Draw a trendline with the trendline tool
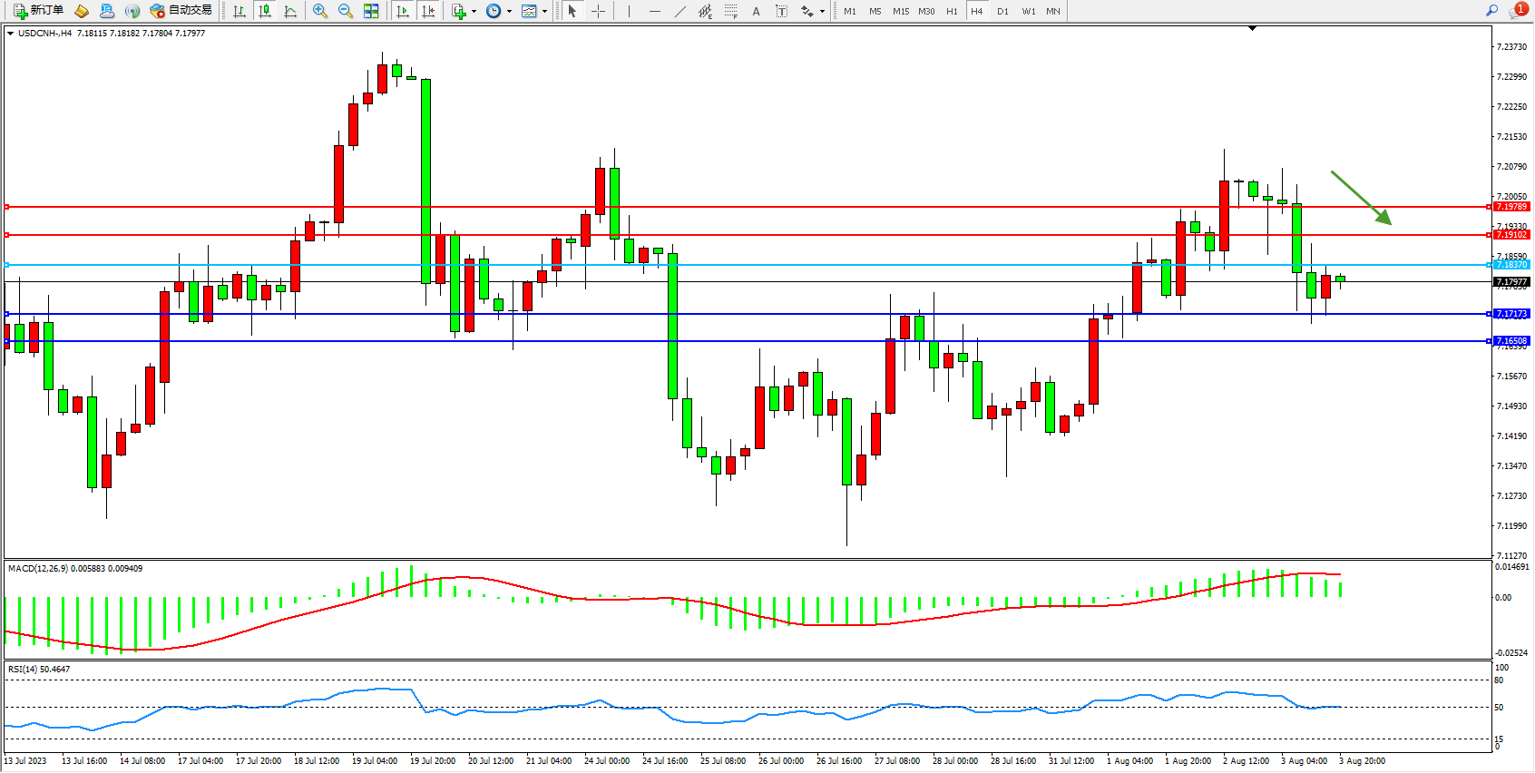1535x773 pixels. click(680, 11)
